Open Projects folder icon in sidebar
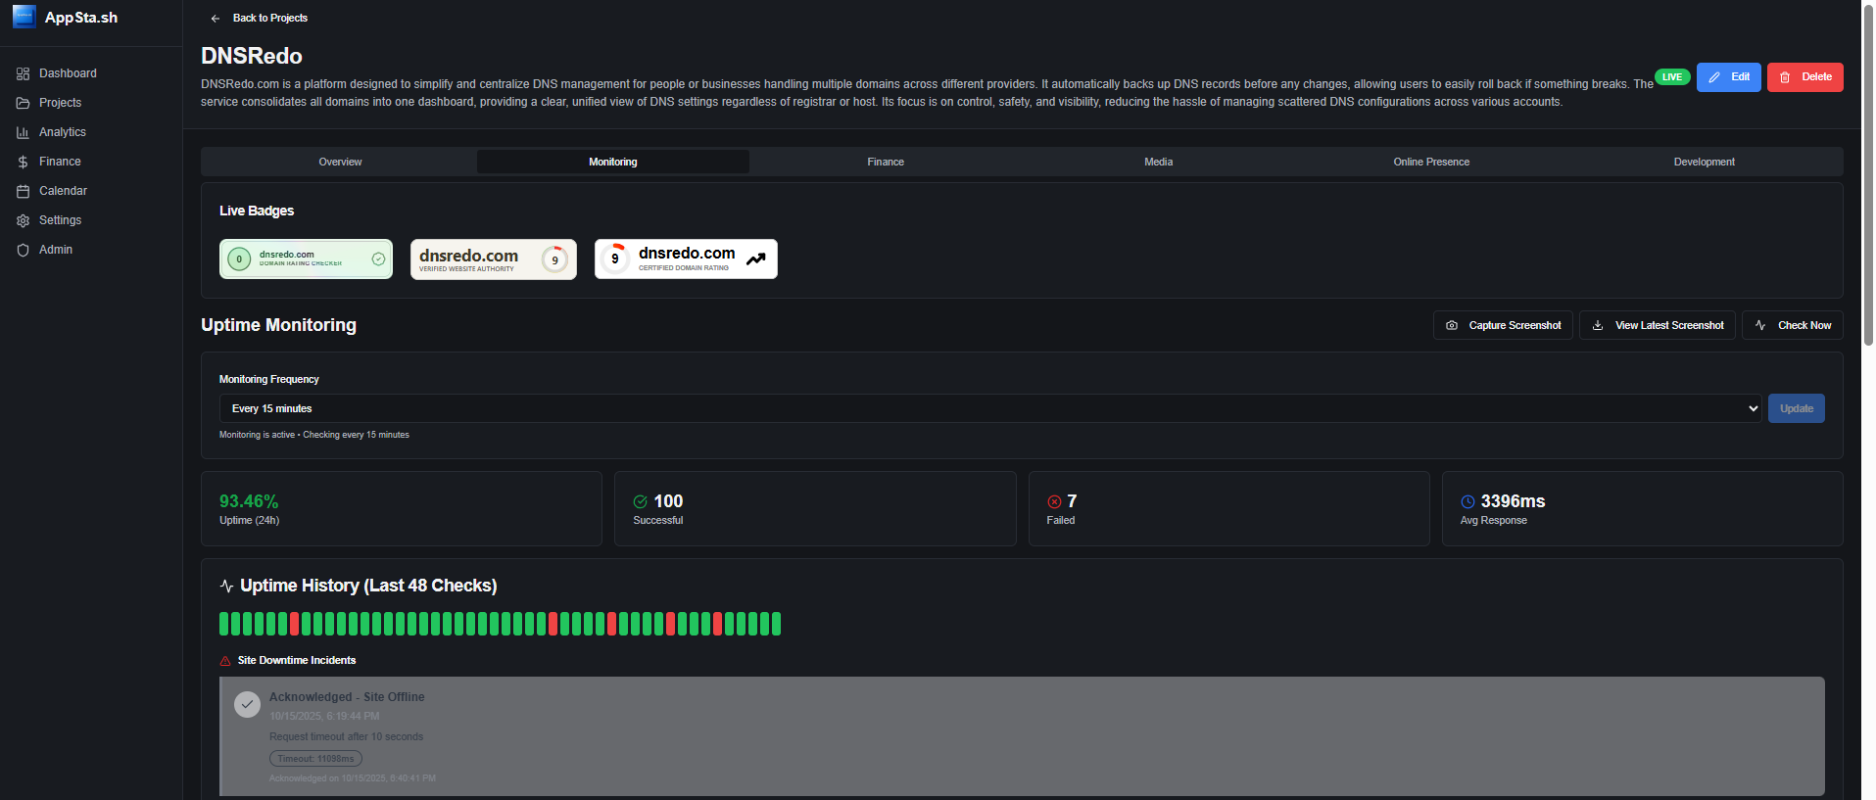 (x=23, y=103)
